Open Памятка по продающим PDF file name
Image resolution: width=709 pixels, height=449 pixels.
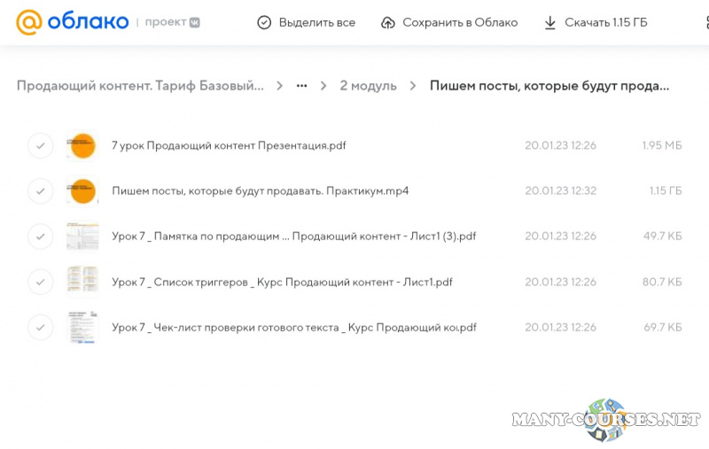tap(293, 236)
